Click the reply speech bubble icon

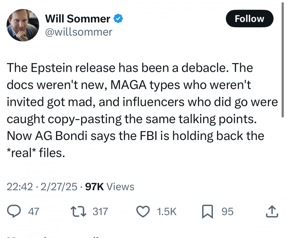[x=14, y=211]
